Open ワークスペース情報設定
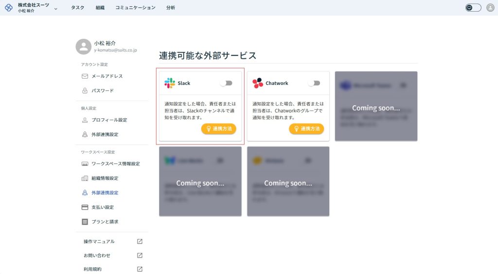498x274 pixels. pyautogui.click(x=116, y=164)
